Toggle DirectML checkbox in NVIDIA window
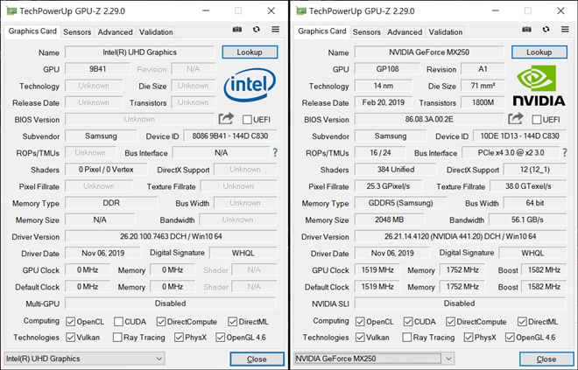The height and width of the screenshot is (370, 578). tap(522, 322)
